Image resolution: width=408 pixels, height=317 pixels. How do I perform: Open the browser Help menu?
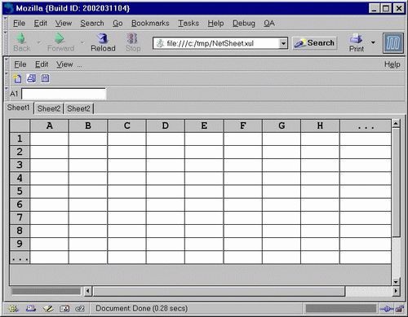pos(215,24)
